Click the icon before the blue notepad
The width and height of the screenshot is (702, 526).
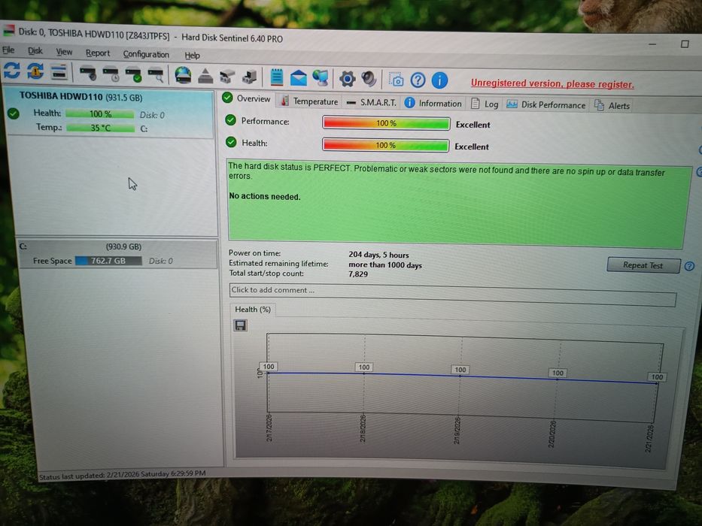click(x=249, y=77)
